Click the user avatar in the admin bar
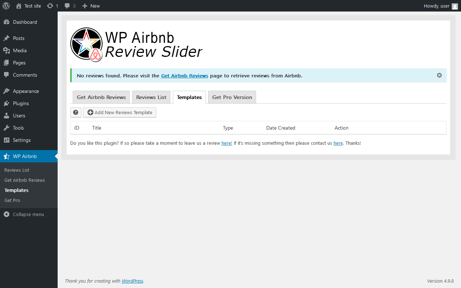 (x=455, y=6)
